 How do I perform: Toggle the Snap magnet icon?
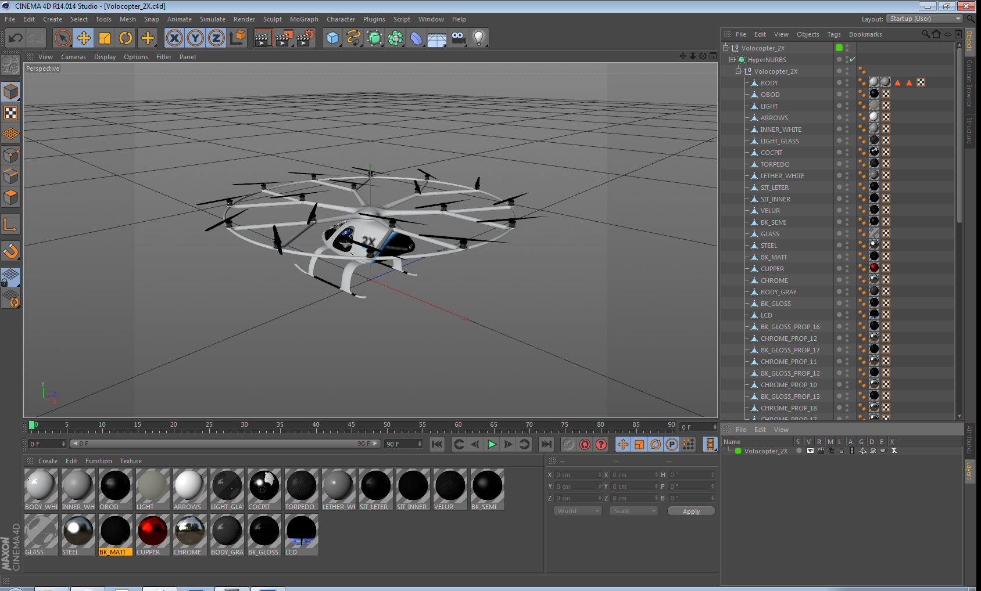click(x=10, y=251)
